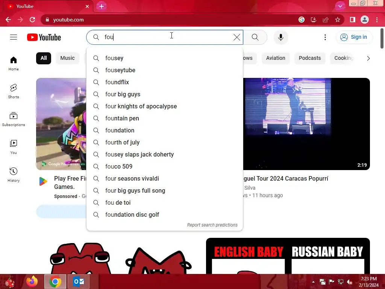This screenshot has height=289, width=385.
Task: Open English Baby Russian Baby thumbnail
Action: point(288,256)
